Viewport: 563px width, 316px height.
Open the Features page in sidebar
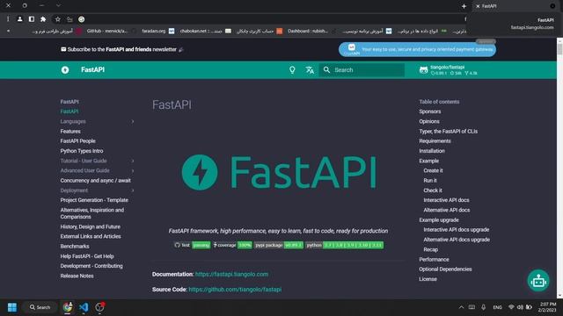[x=70, y=132]
